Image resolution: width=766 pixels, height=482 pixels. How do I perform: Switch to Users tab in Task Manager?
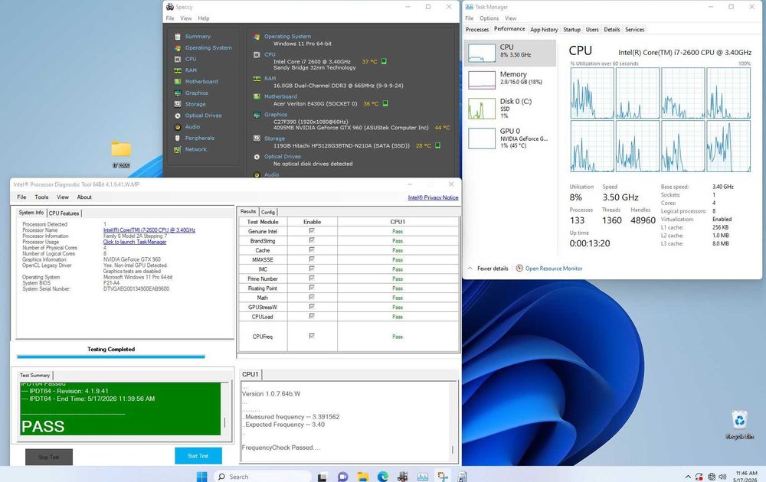tap(592, 30)
